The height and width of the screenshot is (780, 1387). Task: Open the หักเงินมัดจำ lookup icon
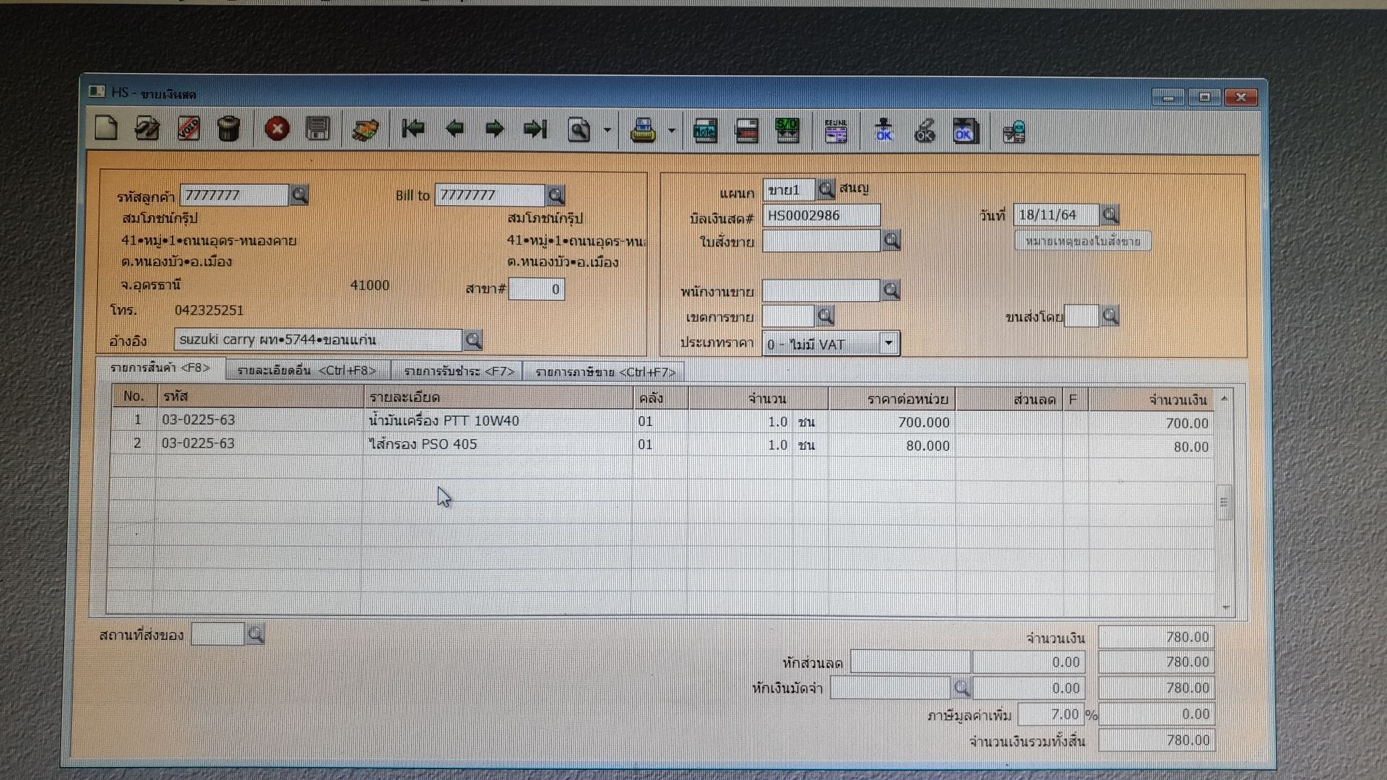[962, 688]
